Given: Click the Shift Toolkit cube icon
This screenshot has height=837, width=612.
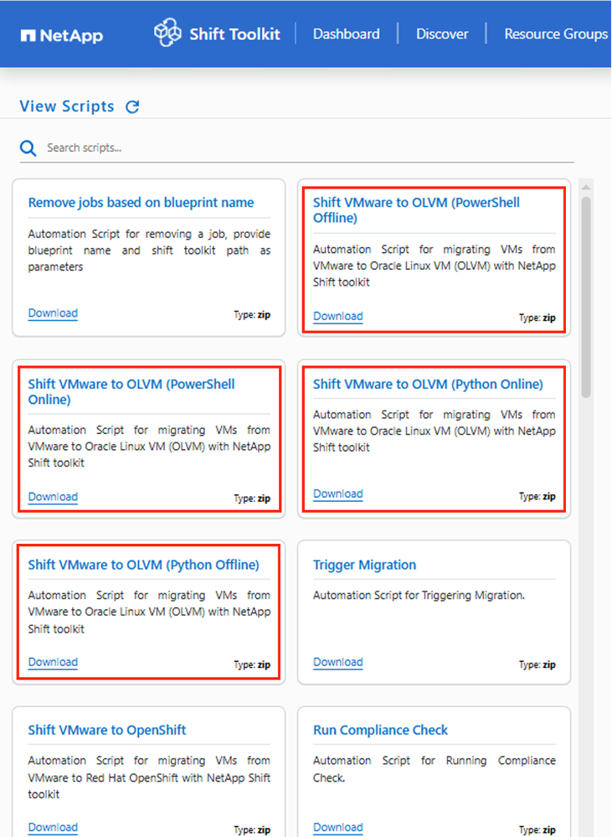Looking at the screenshot, I should click(x=167, y=34).
